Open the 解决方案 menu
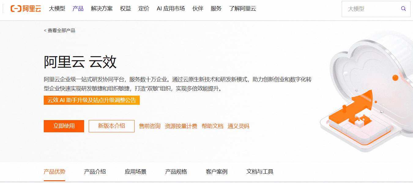The image size is (413, 183). click(102, 9)
